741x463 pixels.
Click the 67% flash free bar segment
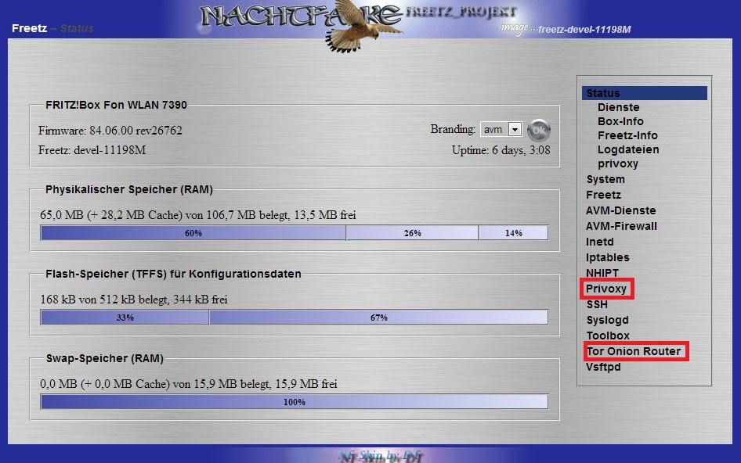click(378, 318)
